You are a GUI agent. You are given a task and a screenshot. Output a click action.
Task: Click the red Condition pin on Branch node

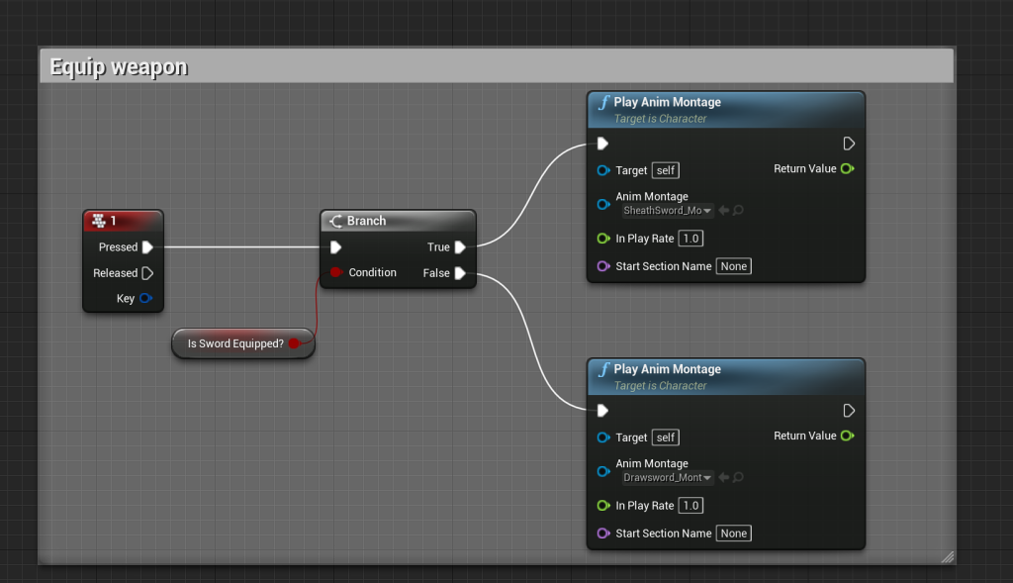pyautogui.click(x=336, y=272)
